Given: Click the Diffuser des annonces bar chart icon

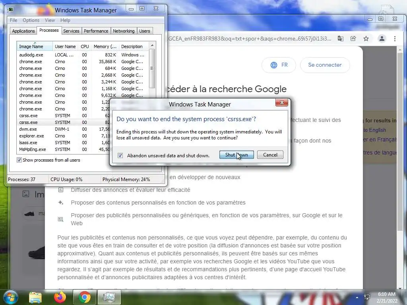Looking at the screenshot, I should click(61, 190).
